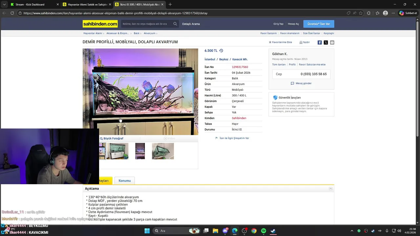Share listing by email envelope icon
Image resolution: width=420 pixels, height=236 pixels.
[x=332, y=43]
